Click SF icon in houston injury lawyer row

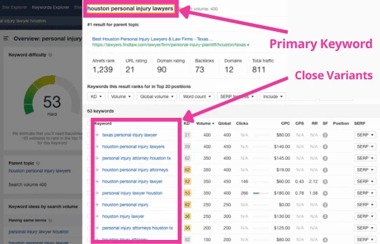(325, 216)
